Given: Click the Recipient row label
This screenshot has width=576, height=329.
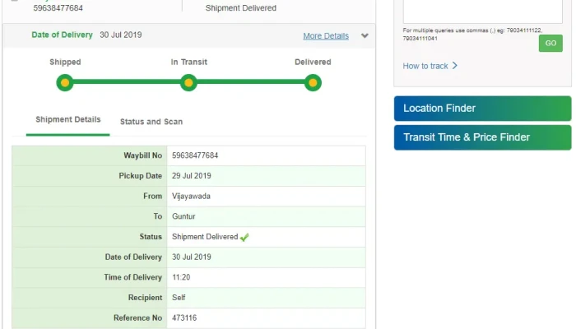Looking at the screenshot, I should pos(145,298).
